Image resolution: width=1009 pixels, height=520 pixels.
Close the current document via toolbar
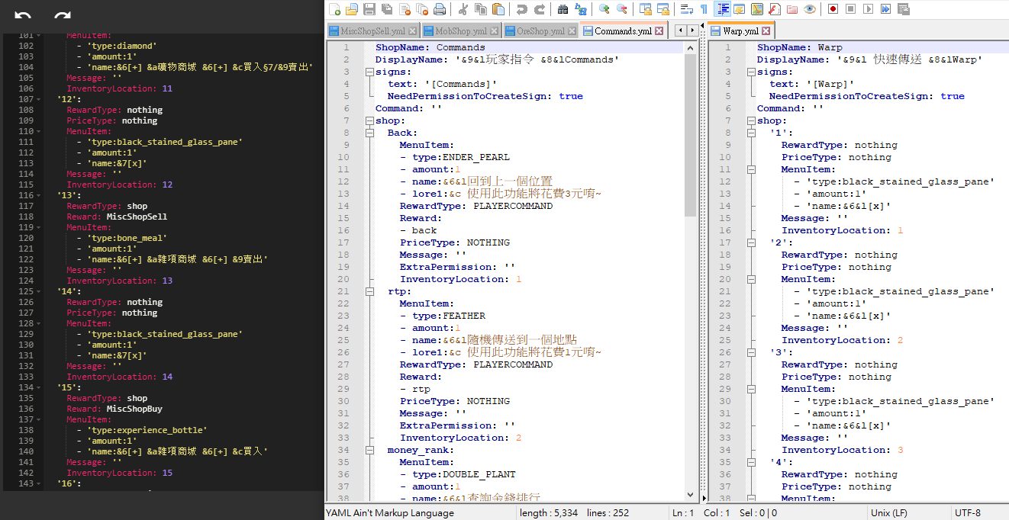405,9
